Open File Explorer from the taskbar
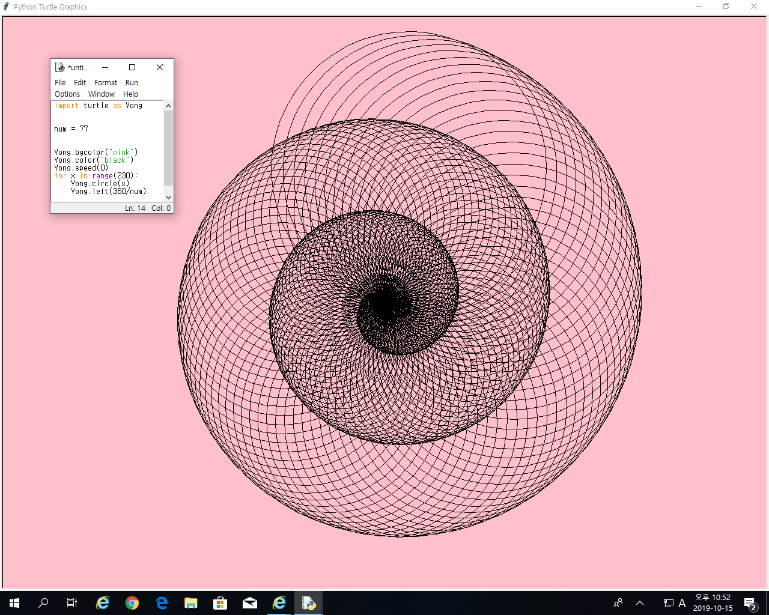 [191, 603]
